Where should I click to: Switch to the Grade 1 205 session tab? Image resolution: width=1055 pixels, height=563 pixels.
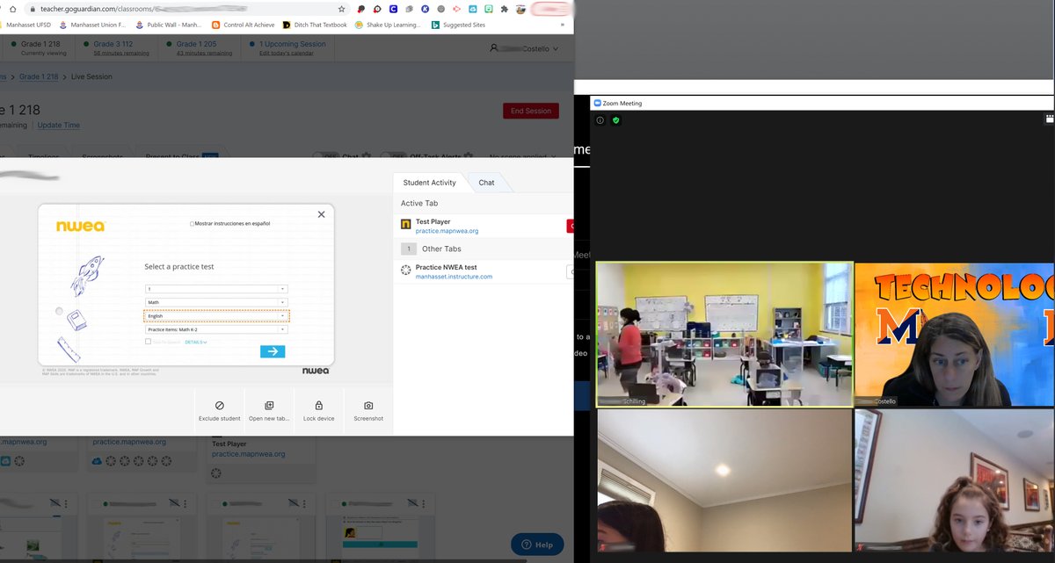(x=198, y=47)
